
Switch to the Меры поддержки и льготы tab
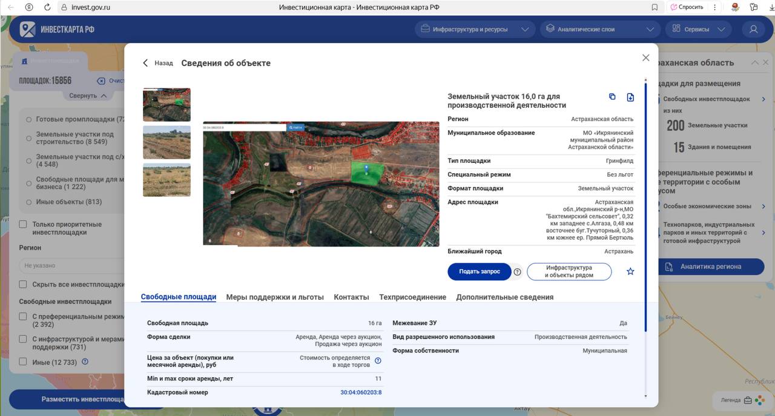pyautogui.click(x=275, y=297)
